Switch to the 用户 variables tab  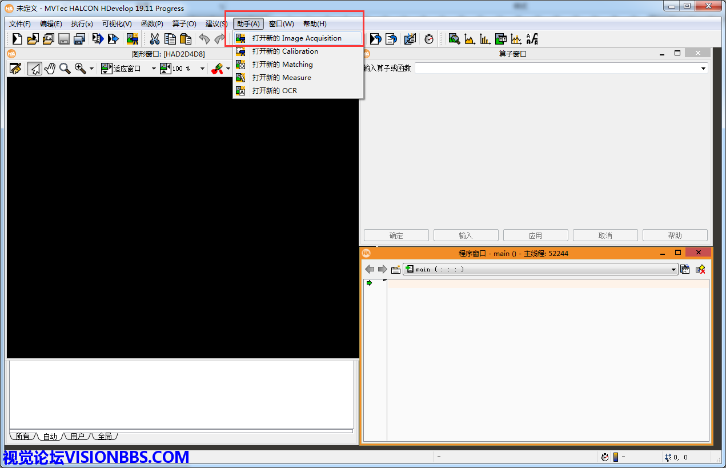[77, 436]
